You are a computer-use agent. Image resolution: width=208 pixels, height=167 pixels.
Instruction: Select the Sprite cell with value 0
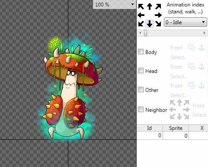[x=176, y=135]
